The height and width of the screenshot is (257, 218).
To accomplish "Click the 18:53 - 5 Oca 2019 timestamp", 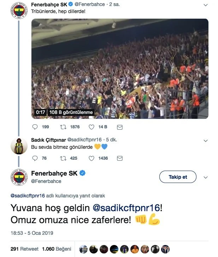I will pos(32,233).
